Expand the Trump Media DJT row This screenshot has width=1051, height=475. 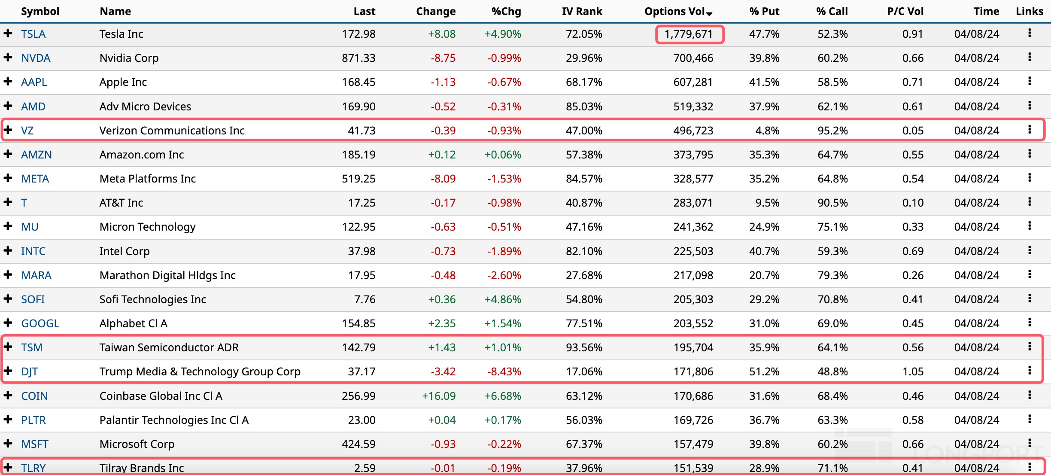tap(8, 371)
